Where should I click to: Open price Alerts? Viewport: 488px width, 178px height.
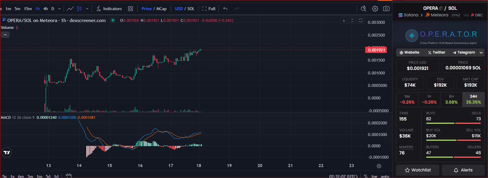pos(463,170)
